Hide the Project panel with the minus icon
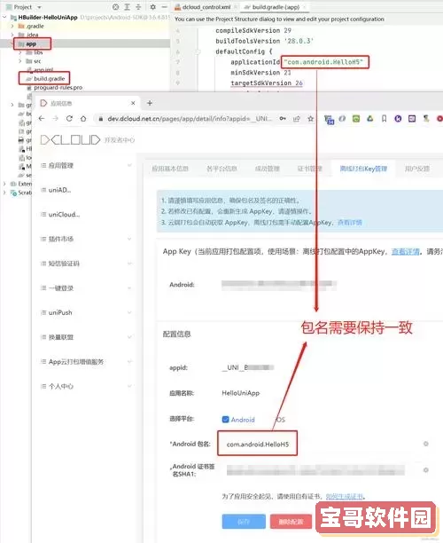Image resolution: width=443 pixels, height=543 pixels. (x=164, y=7)
